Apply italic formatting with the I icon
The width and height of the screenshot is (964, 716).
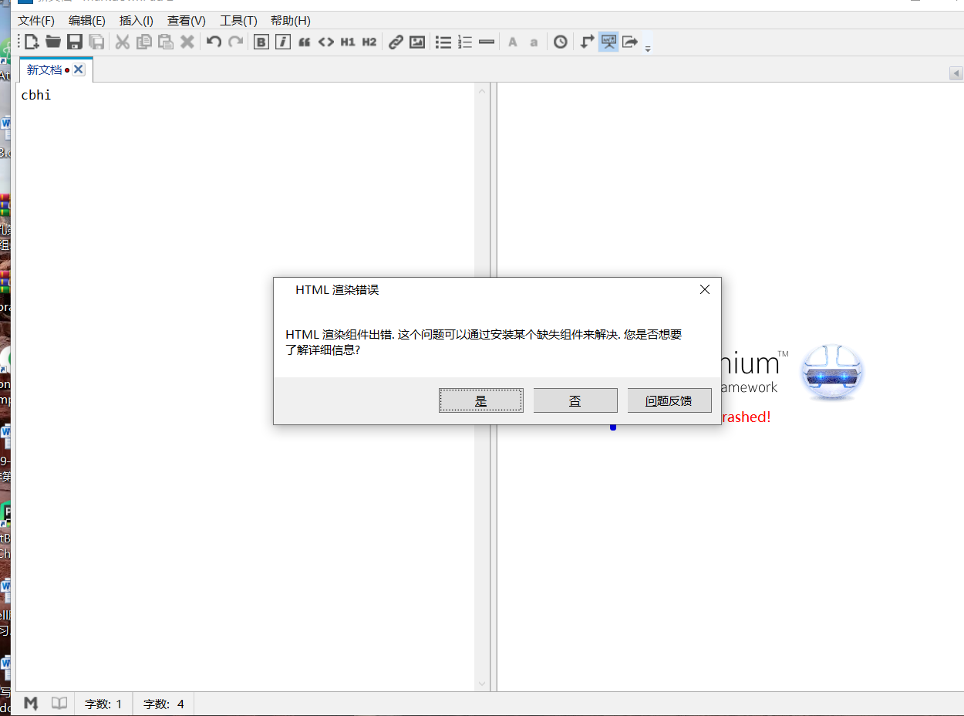283,42
